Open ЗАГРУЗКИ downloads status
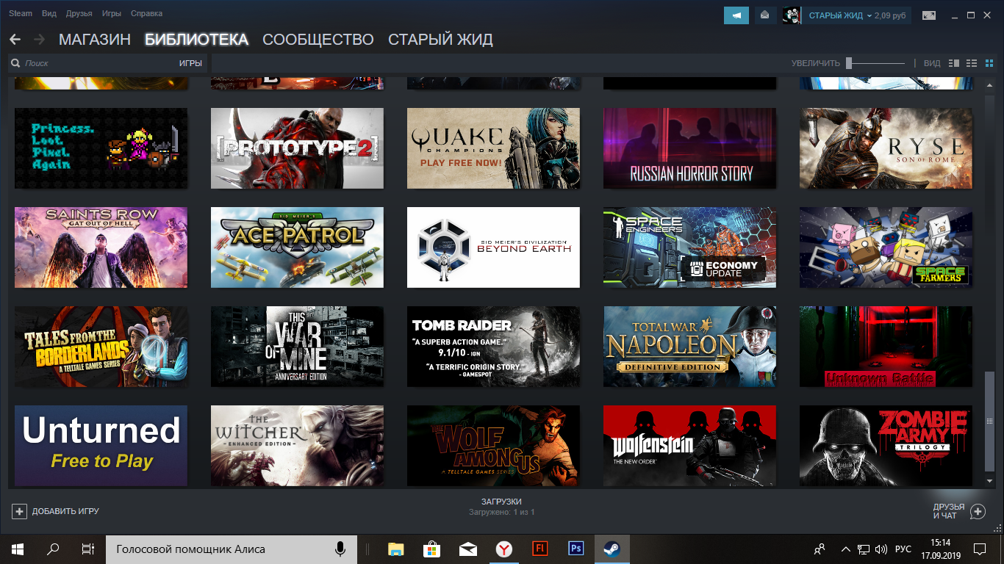Screen dimensions: 1004x564 click(x=502, y=502)
